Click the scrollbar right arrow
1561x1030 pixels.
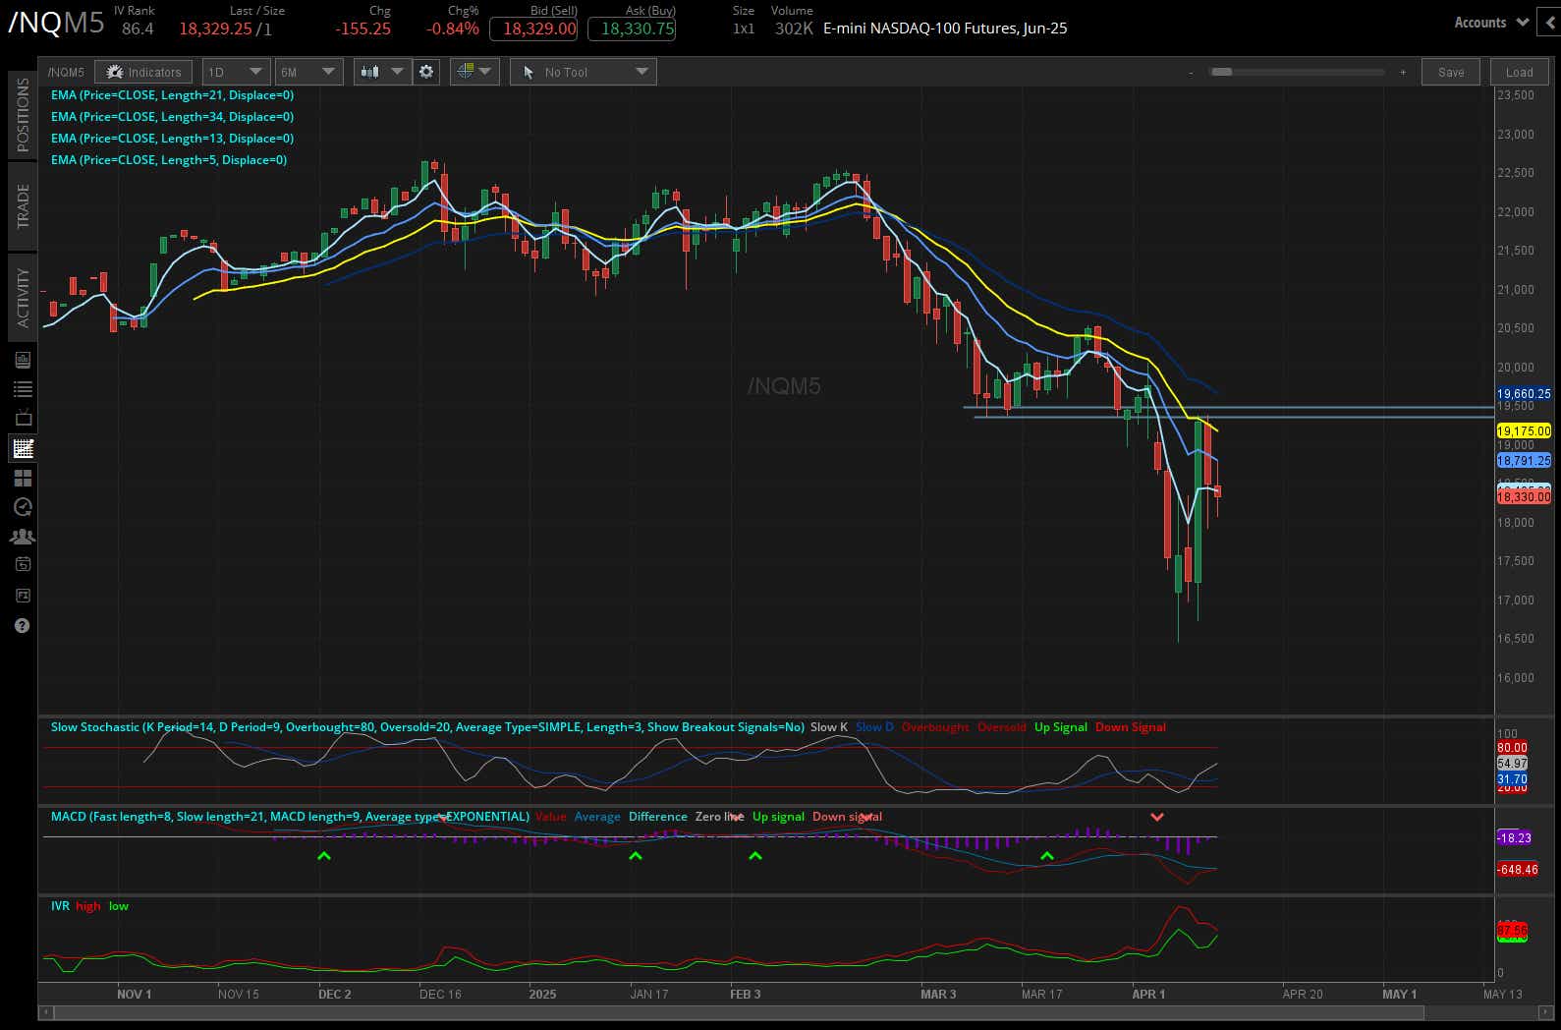[1544, 1011]
